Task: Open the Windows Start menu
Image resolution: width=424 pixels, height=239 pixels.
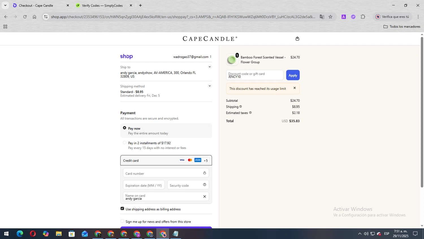Action: (x=6, y=234)
